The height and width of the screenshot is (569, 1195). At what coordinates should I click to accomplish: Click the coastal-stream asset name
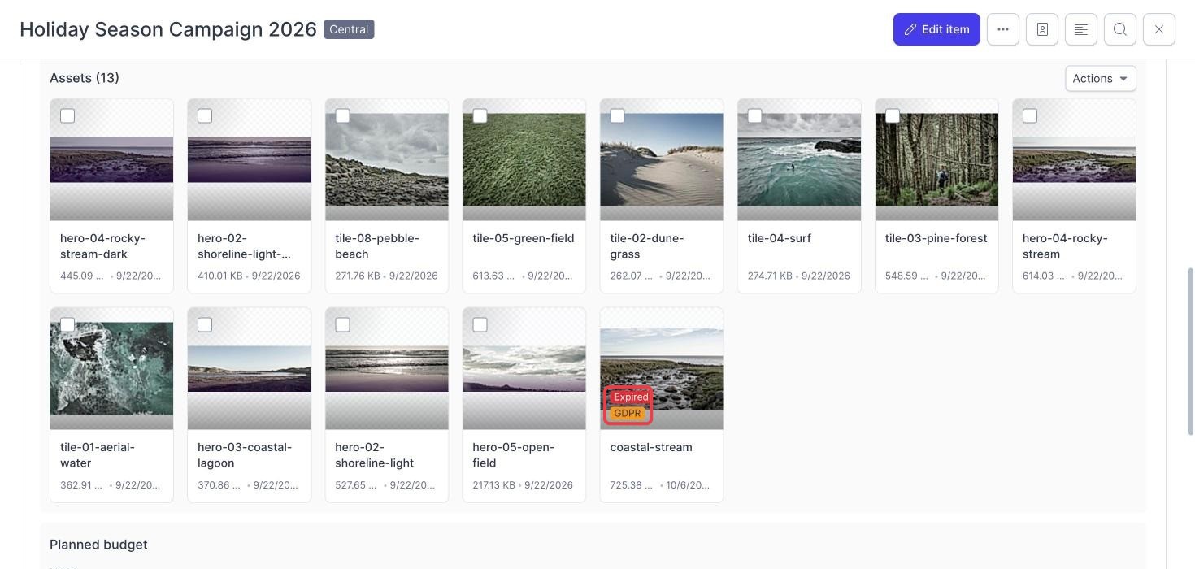pyautogui.click(x=651, y=447)
